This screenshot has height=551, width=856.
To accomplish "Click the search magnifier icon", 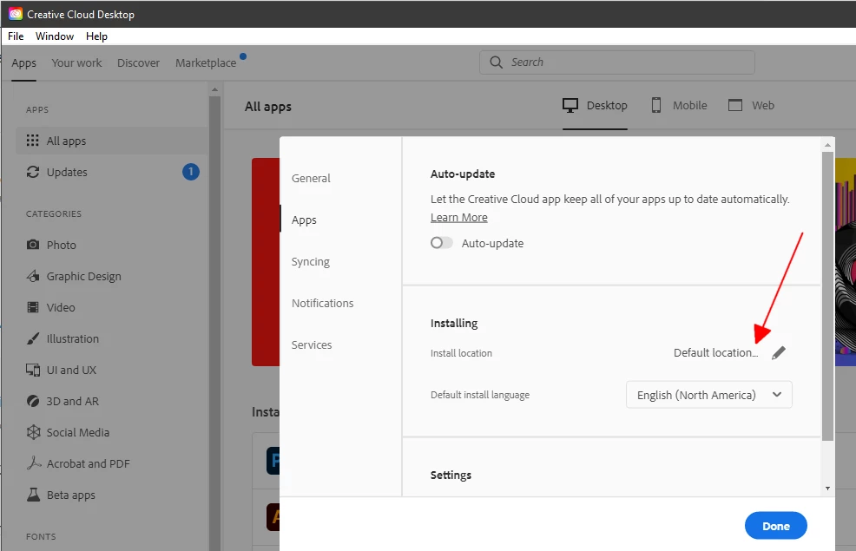I will 496,62.
